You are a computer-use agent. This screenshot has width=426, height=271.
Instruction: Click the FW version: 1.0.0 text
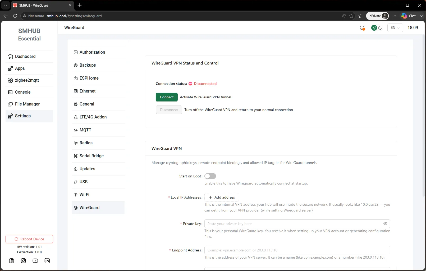click(x=29, y=252)
